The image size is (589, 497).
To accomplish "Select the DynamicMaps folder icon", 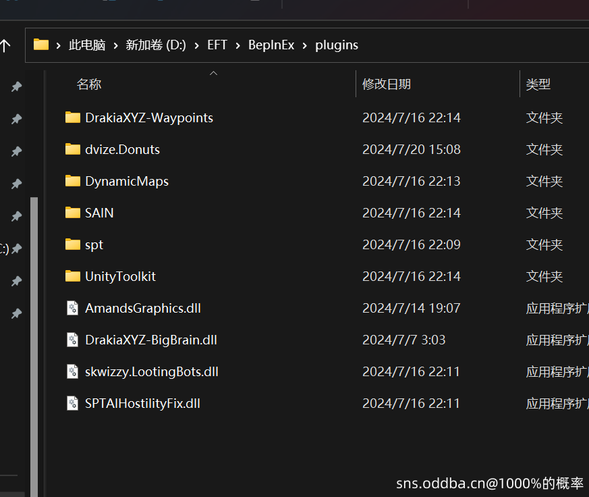I will 72,181.
